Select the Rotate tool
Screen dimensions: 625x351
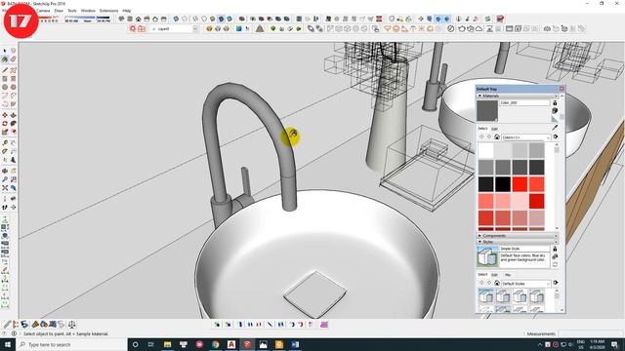coord(5,124)
